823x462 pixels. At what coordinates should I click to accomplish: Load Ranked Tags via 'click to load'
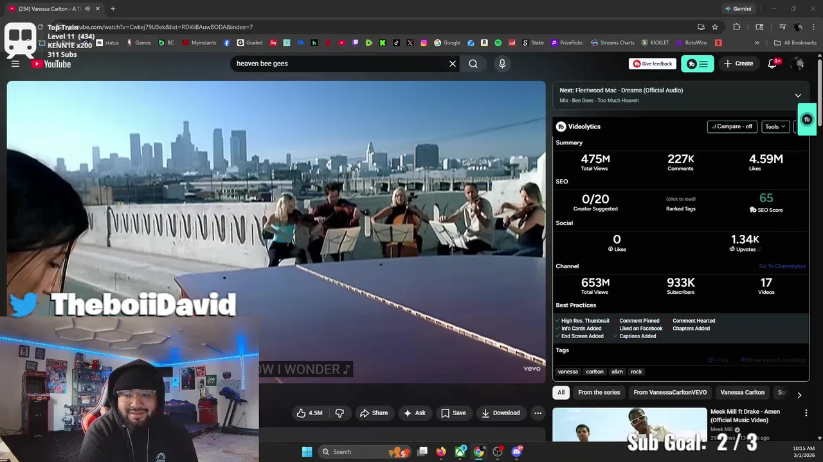pos(680,199)
